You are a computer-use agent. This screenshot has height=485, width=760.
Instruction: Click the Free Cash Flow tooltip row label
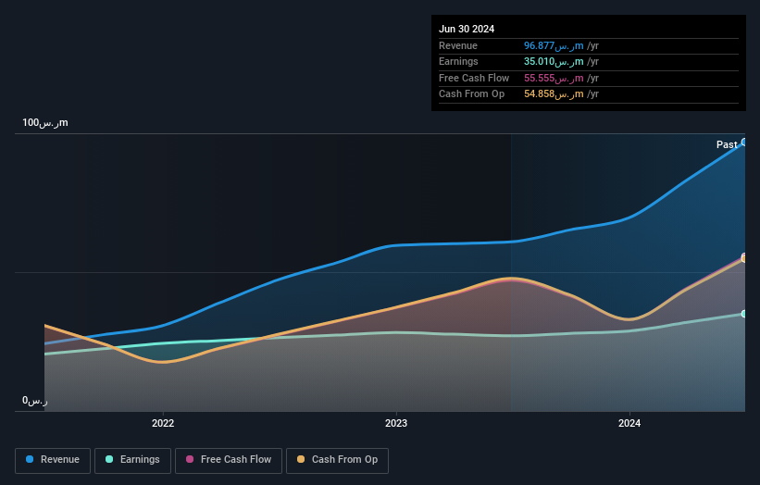tap(474, 78)
